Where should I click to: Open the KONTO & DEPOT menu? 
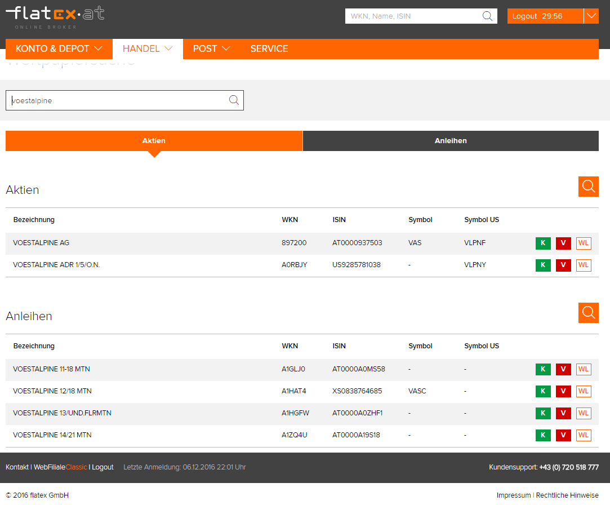[x=59, y=48]
